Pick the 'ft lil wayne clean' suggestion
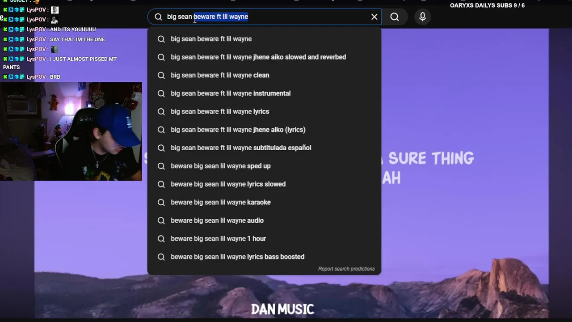Image resolution: width=572 pixels, height=322 pixels. coord(264,75)
